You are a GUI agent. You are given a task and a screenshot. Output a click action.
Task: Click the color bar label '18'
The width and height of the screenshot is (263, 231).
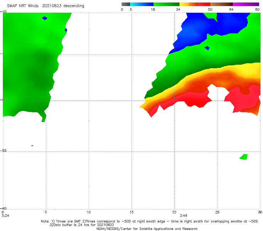[153, 9]
